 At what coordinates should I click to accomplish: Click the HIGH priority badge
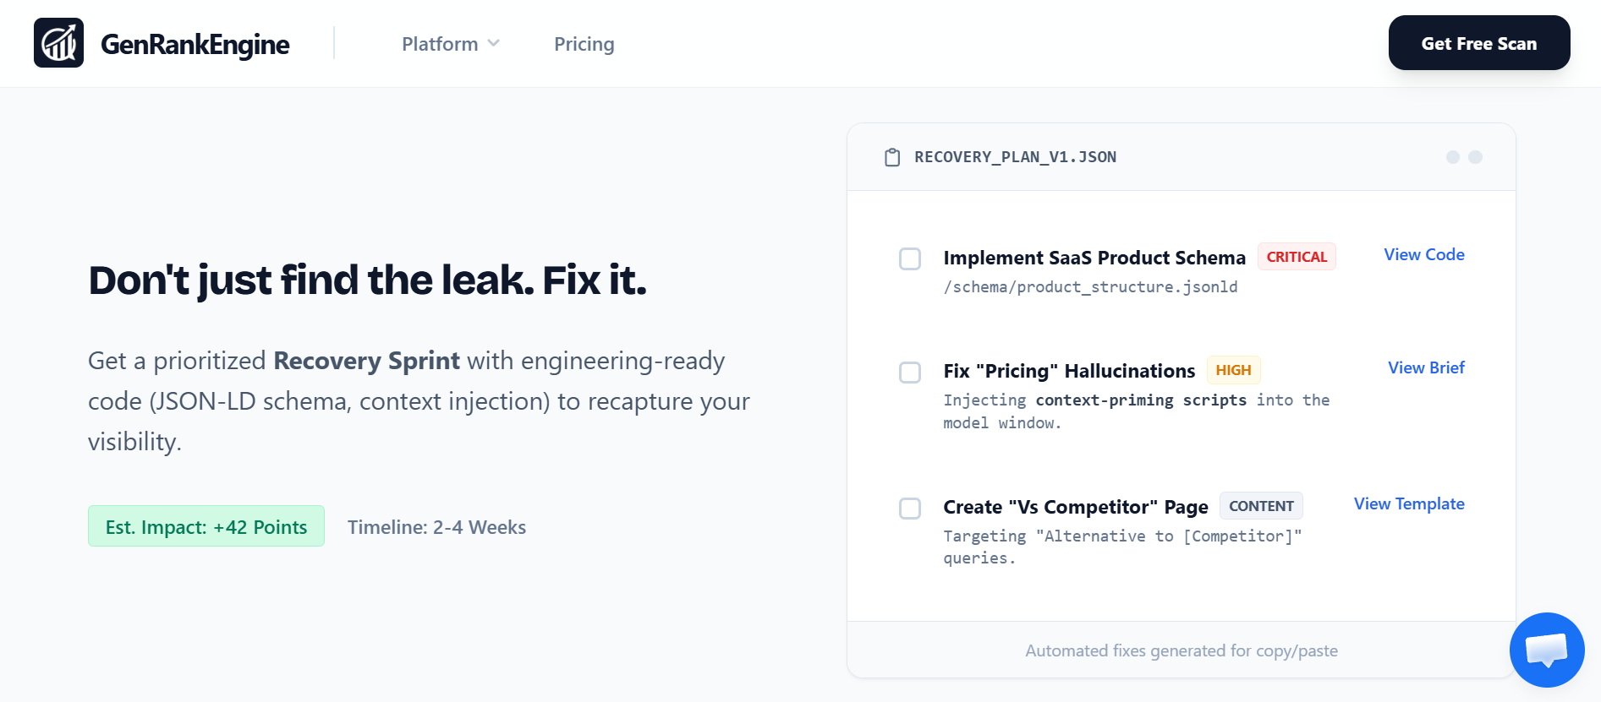(x=1233, y=369)
